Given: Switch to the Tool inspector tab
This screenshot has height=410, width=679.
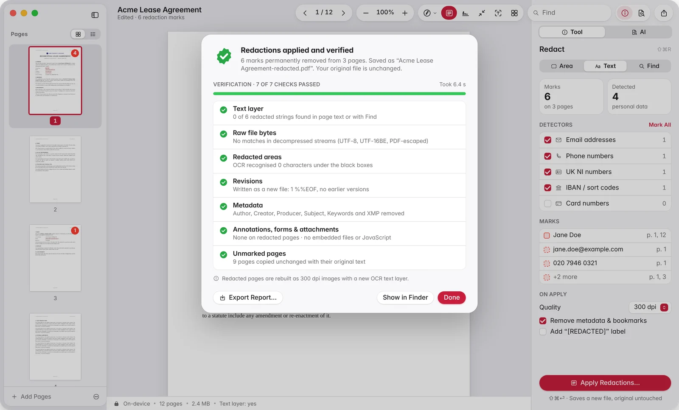Looking at the screenshot, I should 572,32.
